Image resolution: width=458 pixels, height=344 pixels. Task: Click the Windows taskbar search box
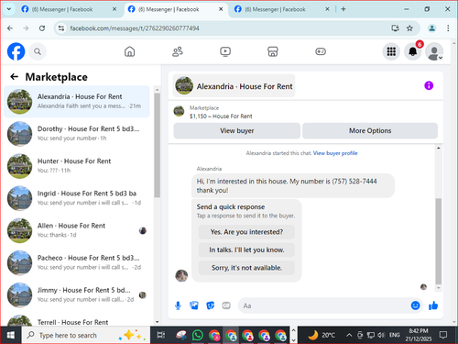(86, 335)
